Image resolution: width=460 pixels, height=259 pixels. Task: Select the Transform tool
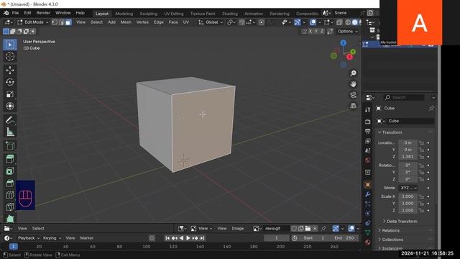click(x=10, y=106)
